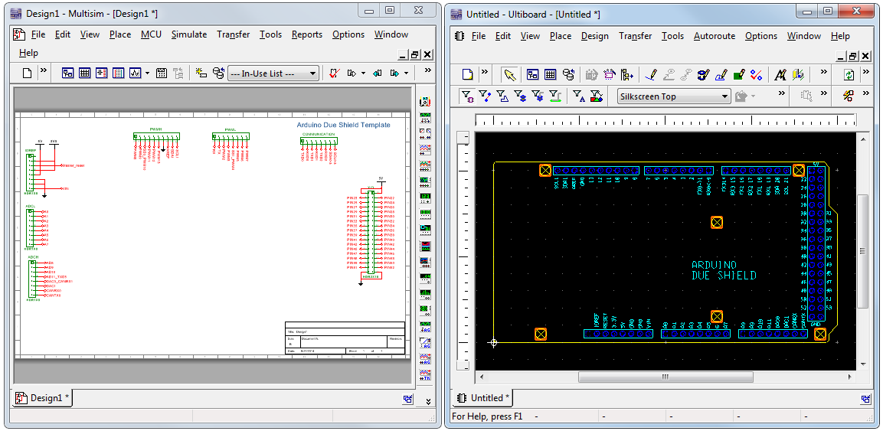Choose the Select arrow tool in Ultiboard
This screenshot has width=883, height=431.
coord(510,74)
